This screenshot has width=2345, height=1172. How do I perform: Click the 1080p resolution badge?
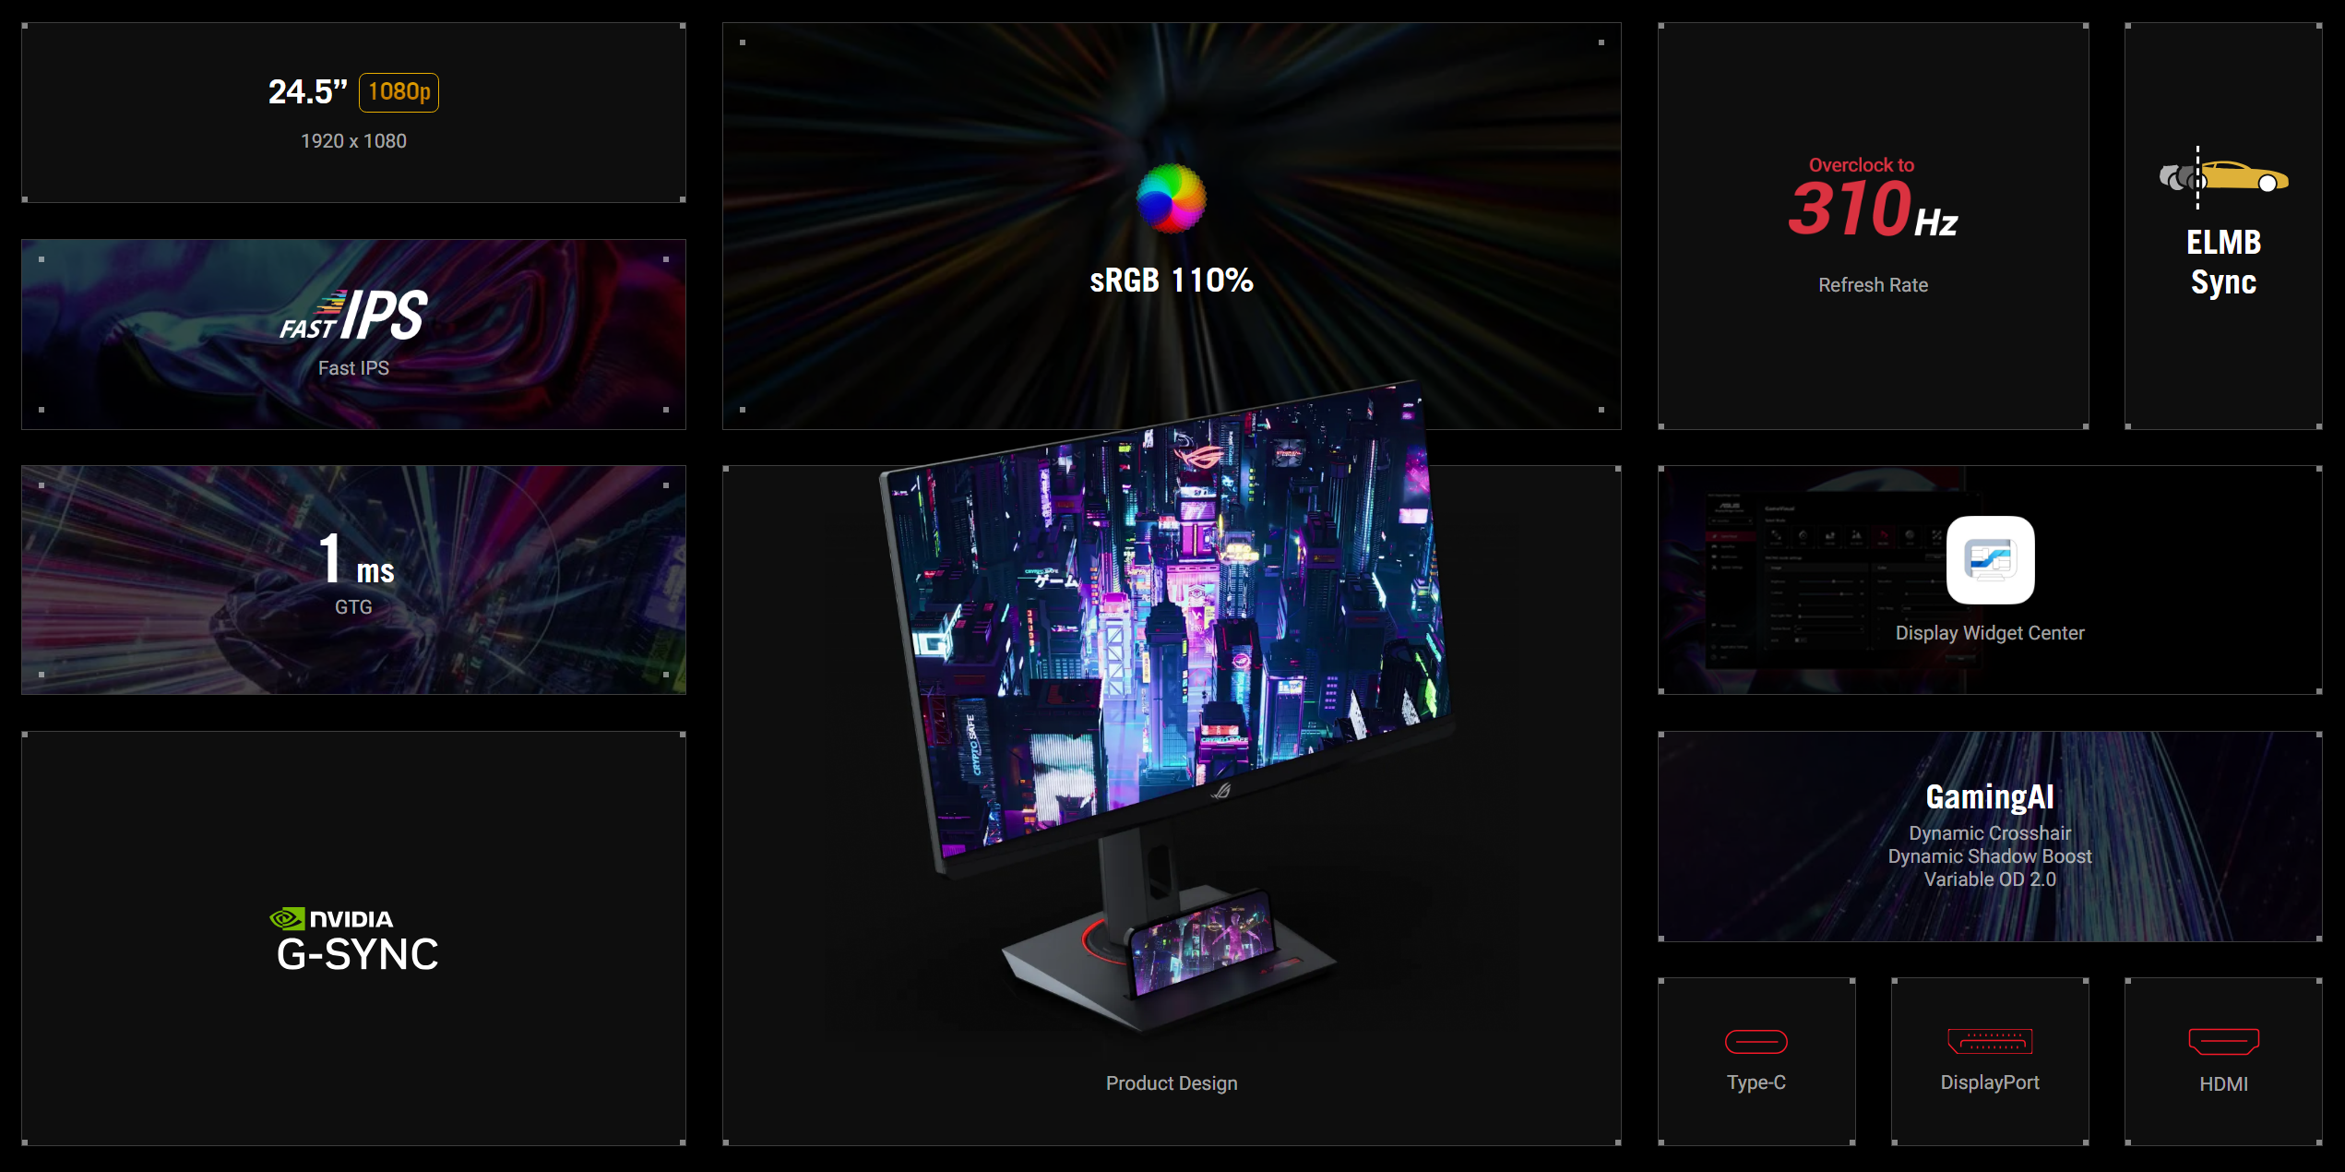pyautogui.click(x=399, y=92)
